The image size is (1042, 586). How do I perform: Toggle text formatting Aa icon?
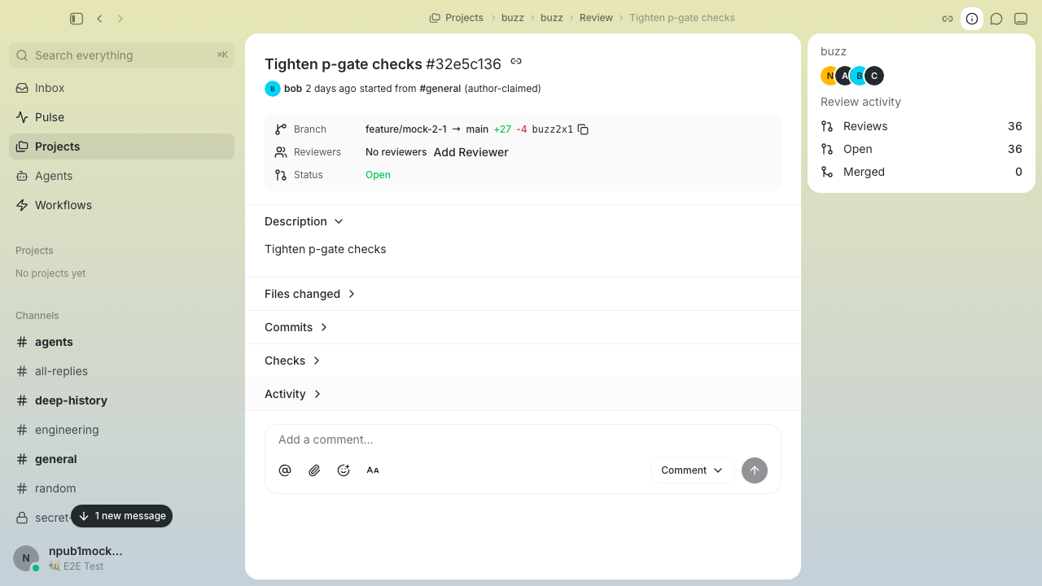coord(373,470)
